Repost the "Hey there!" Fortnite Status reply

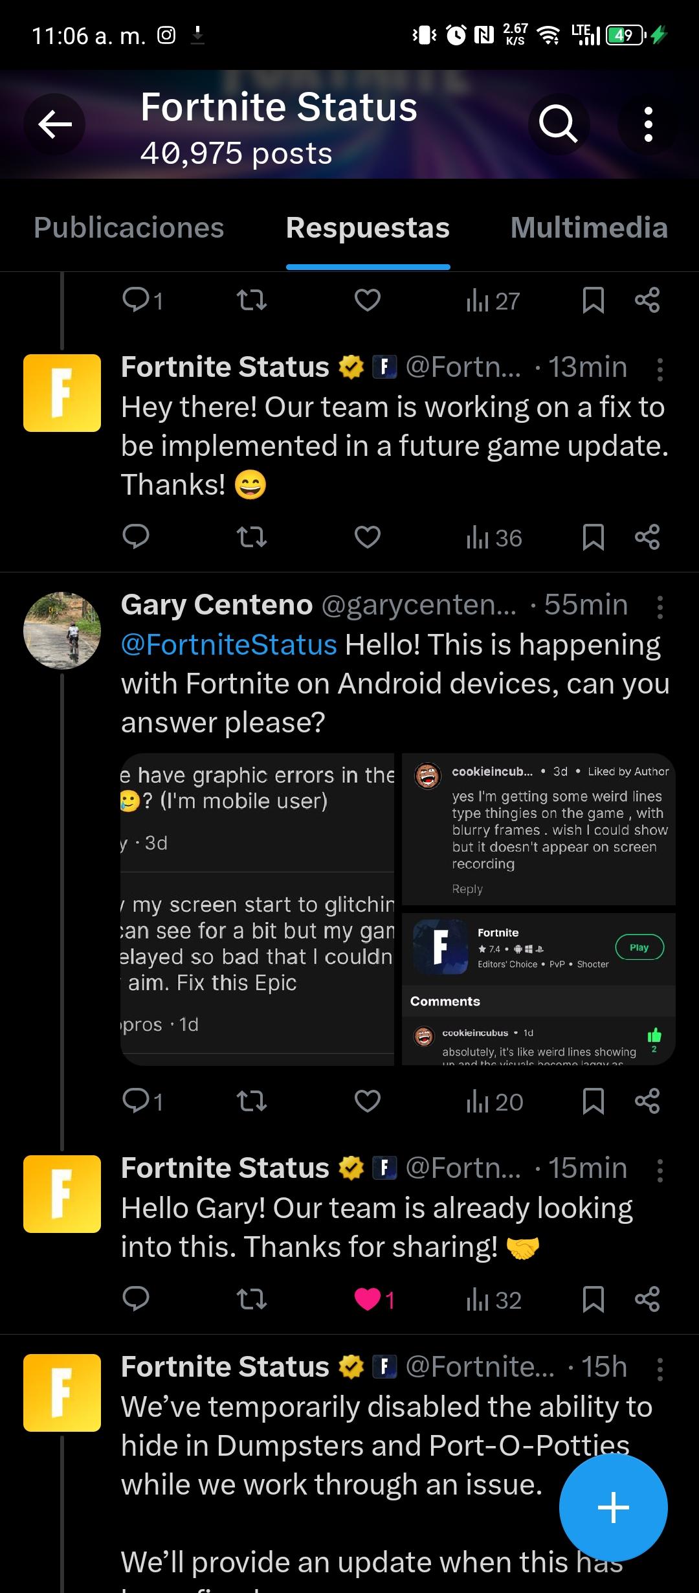point(251,537)
